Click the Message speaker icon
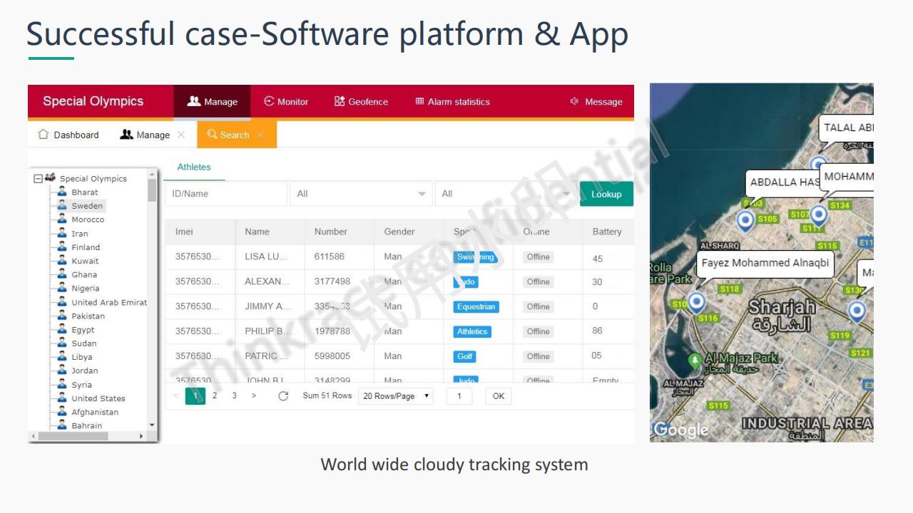 pos(576,101)
